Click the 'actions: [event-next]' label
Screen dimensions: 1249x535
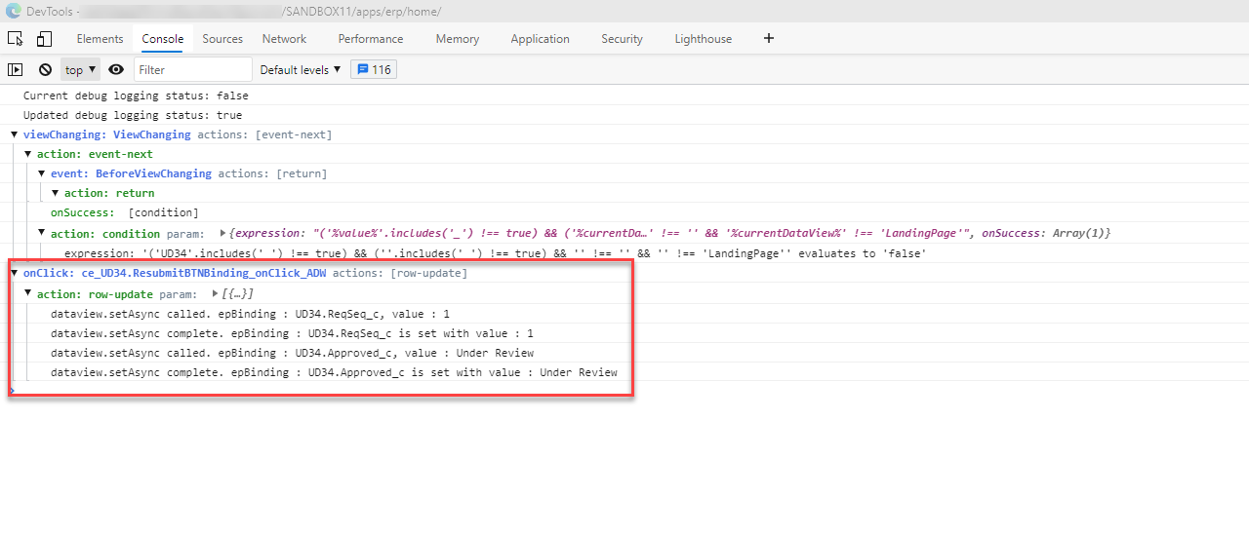(264, 134)
